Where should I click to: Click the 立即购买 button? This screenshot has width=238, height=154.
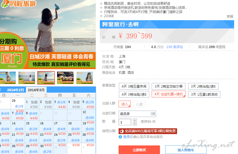pos(139,150)
